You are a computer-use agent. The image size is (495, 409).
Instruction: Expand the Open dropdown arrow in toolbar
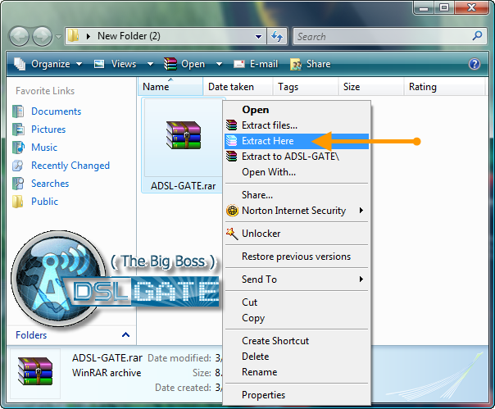pos(219,65)
